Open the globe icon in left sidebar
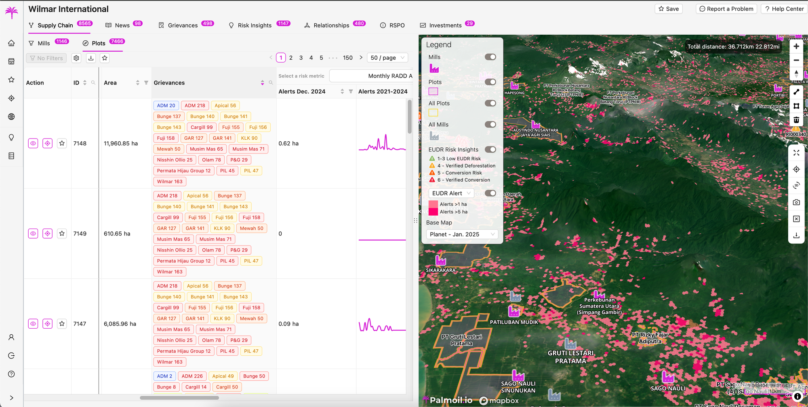808x407 pixels. [11, 117]
